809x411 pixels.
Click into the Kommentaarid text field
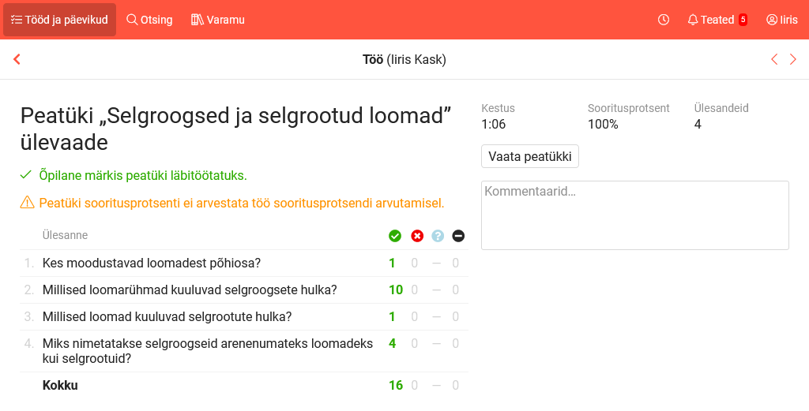coord(634,215)
